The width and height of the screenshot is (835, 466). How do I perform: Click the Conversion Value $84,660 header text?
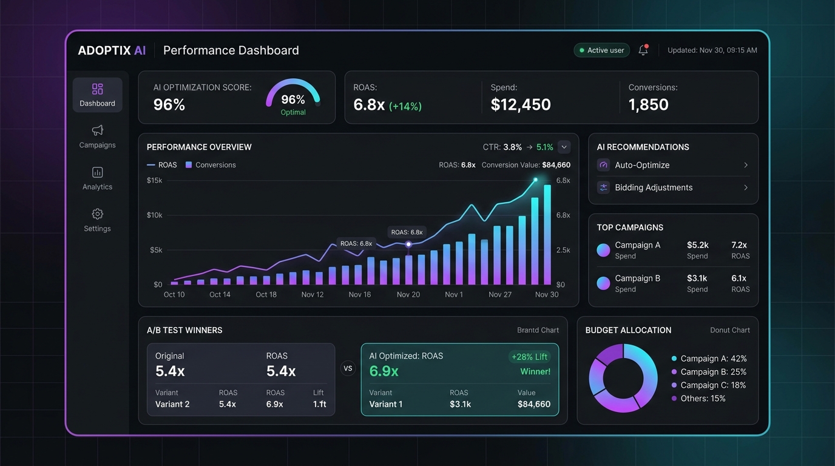(526, 165)
